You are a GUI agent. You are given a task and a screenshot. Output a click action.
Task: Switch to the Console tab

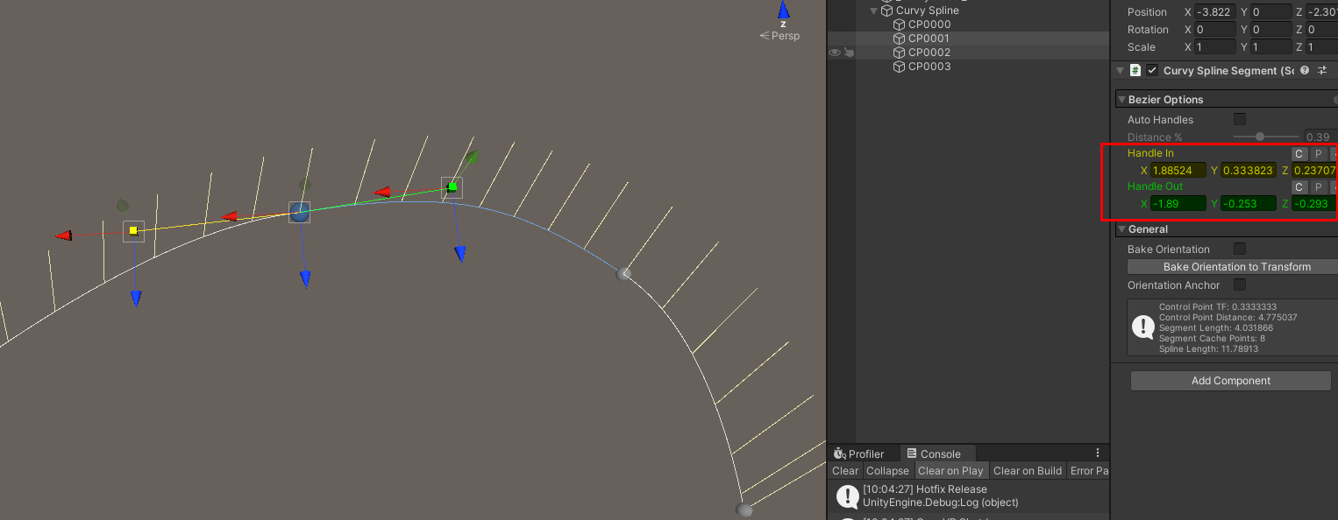[938, 453]
